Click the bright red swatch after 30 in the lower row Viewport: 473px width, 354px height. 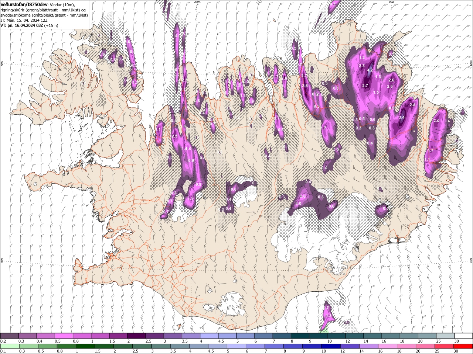[x=463, y=346]
